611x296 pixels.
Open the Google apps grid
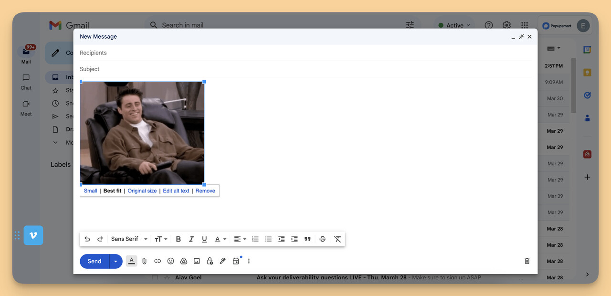[525, 25]
